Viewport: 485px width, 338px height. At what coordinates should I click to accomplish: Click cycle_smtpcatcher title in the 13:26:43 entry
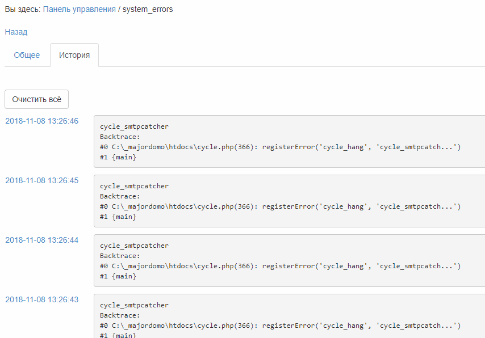point(134,305)
